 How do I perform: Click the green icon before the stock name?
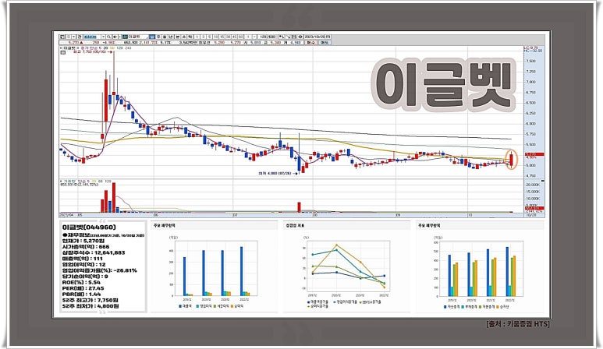[125, 37]
